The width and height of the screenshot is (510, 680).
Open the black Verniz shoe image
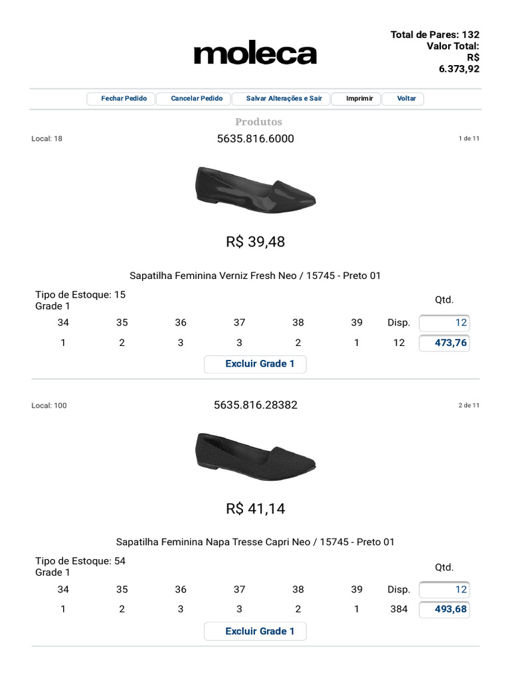[x=256, y=189]
